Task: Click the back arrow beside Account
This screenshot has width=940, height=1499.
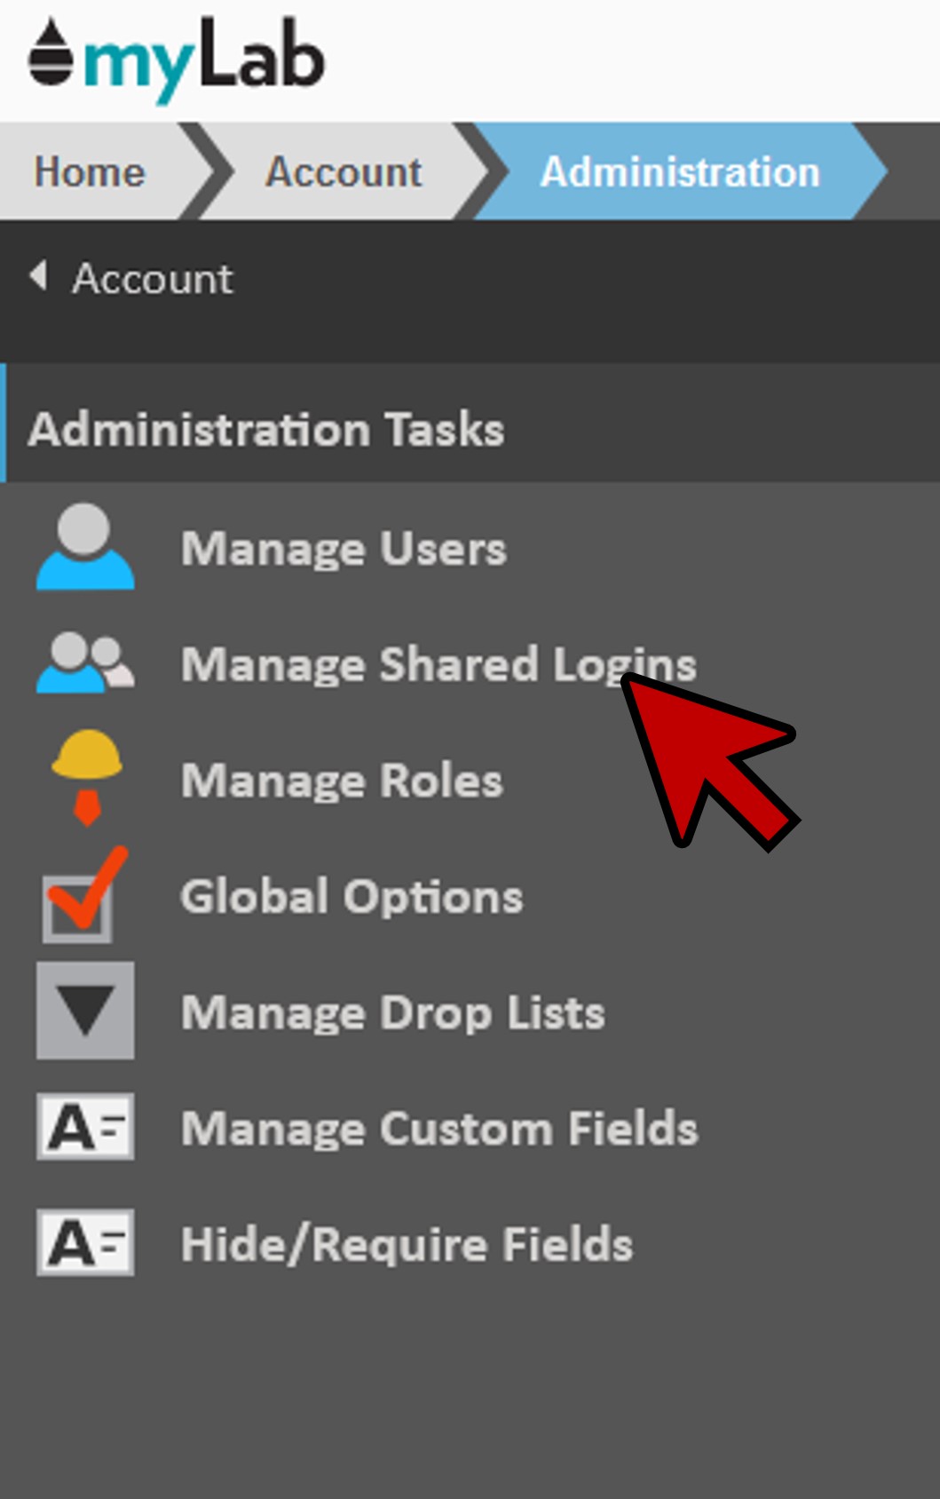Action: point(38,276)
